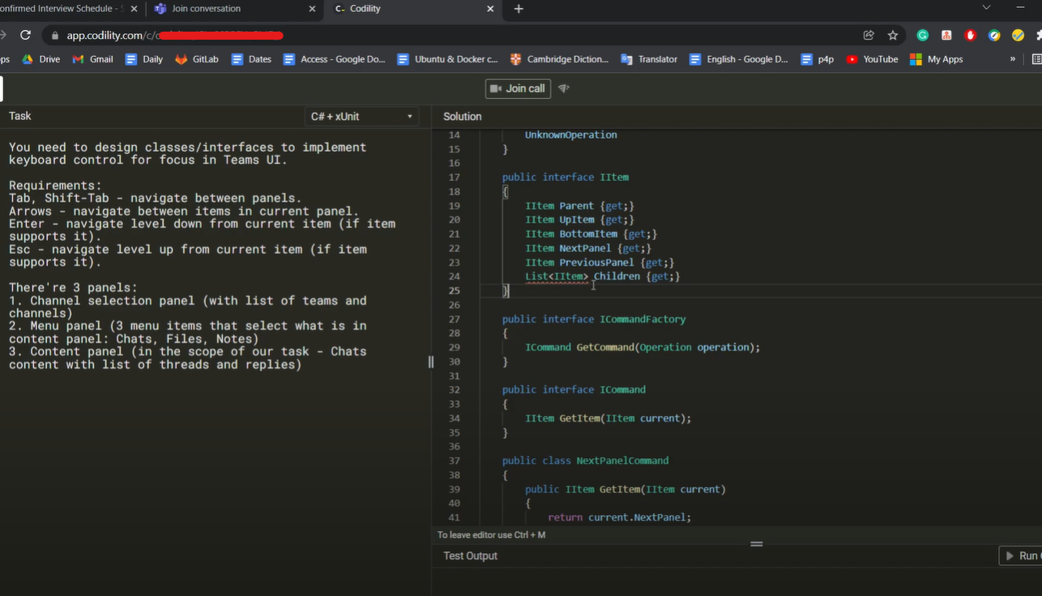Open a new browser tab

pos(519,9)
